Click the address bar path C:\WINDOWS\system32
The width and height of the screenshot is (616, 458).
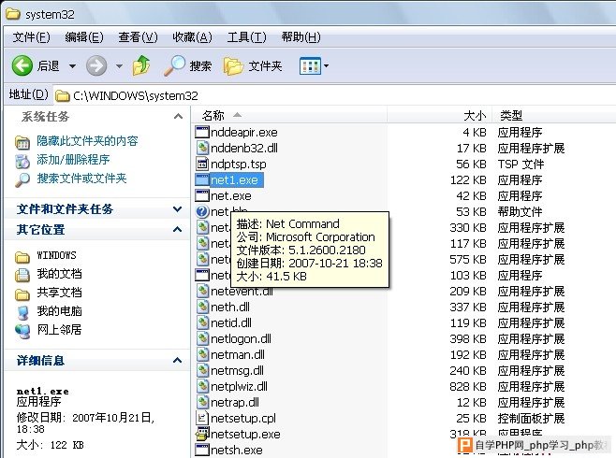(x=136, y=95)
